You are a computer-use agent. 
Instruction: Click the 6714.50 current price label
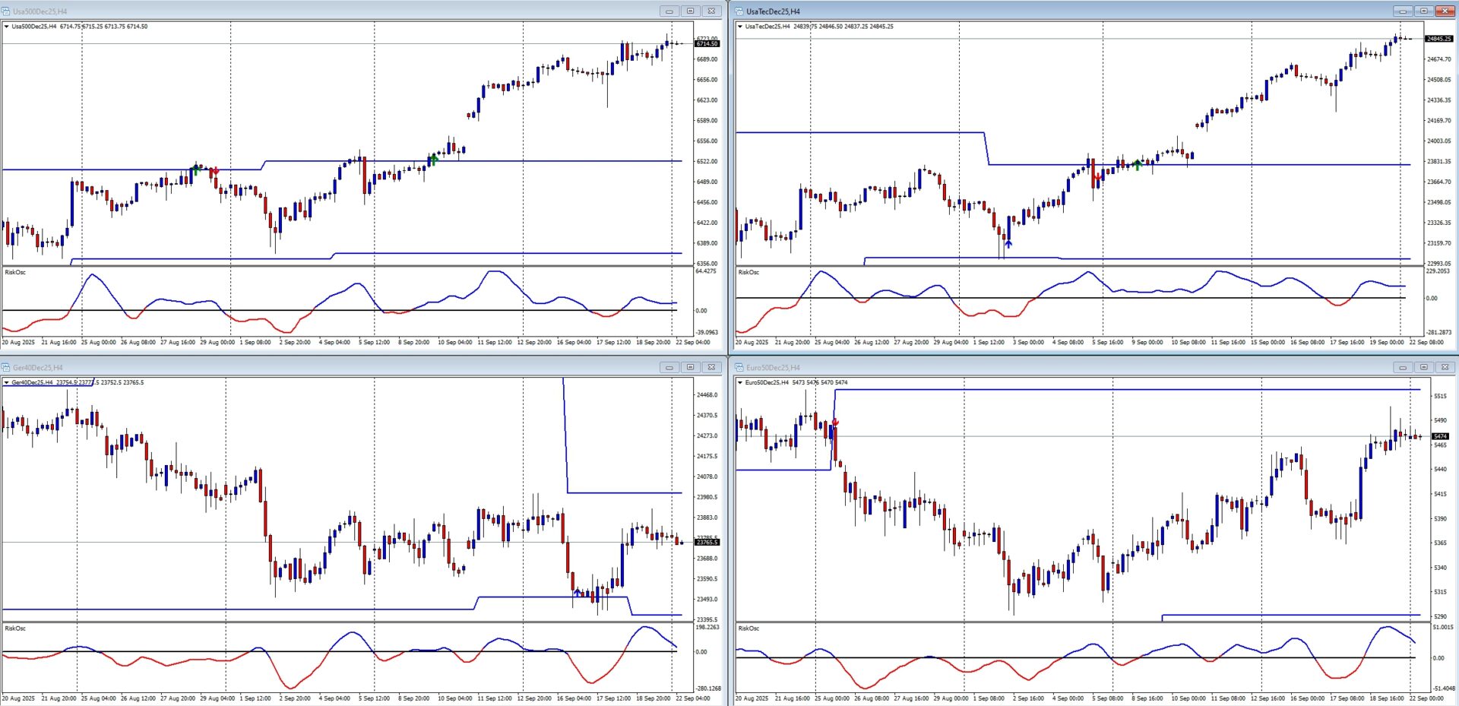coord(707,44)
